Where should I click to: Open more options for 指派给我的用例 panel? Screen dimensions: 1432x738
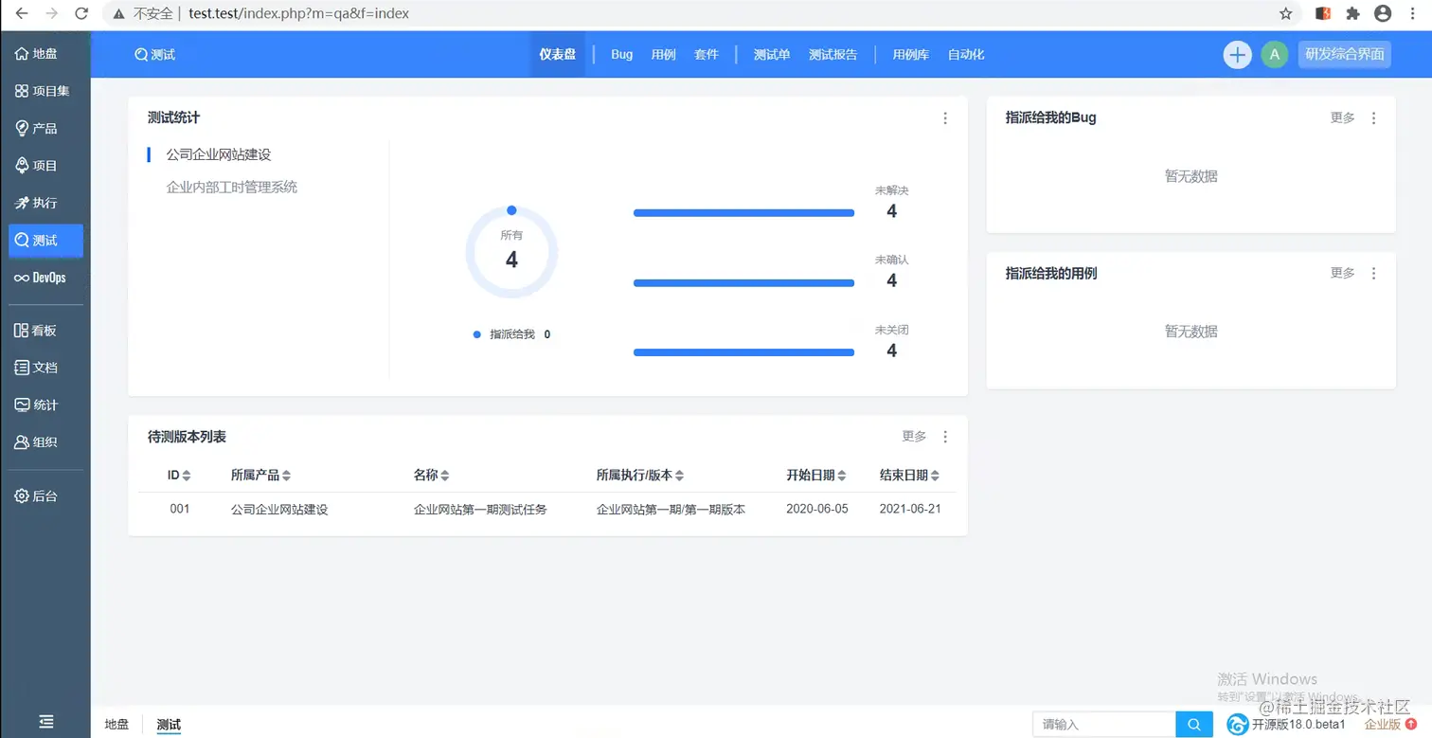(1373, 274)
